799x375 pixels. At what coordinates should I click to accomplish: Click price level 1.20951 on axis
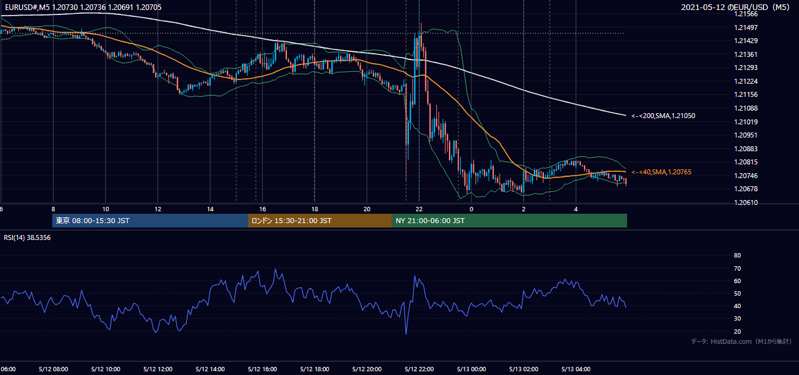(x=745, y=135)
